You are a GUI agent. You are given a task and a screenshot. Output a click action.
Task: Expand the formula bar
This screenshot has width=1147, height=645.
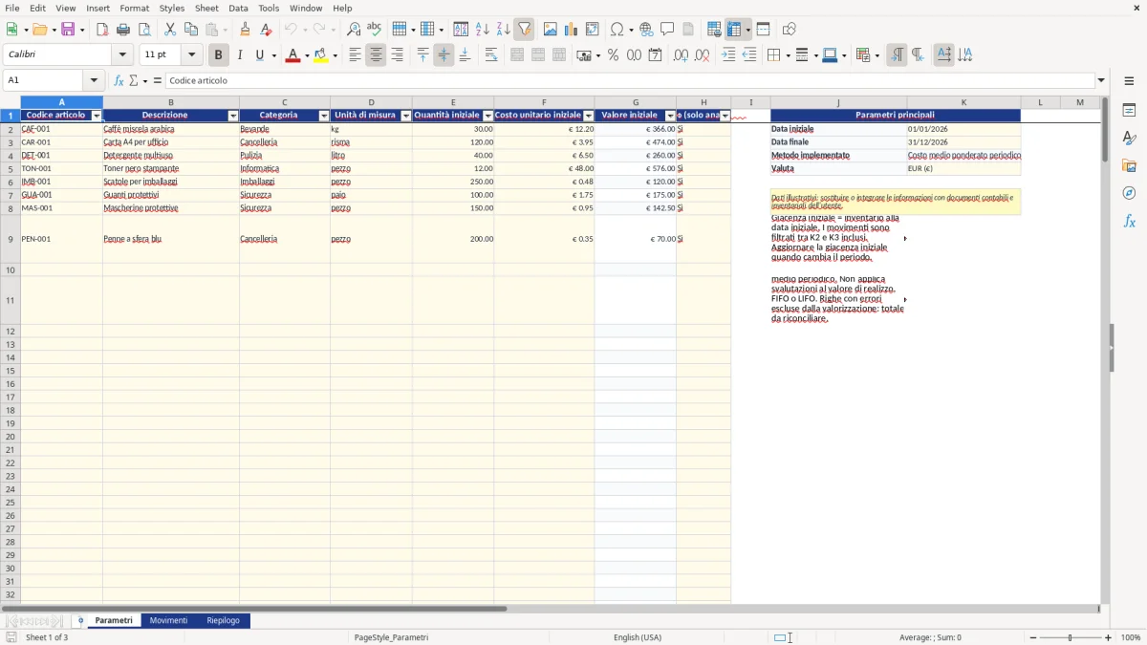click(x=1101, y=80)
